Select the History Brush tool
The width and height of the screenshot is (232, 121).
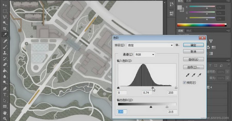point(5,59)
